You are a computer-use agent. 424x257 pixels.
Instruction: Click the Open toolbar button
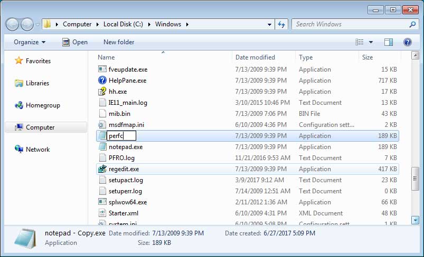(x=74, y=42)
